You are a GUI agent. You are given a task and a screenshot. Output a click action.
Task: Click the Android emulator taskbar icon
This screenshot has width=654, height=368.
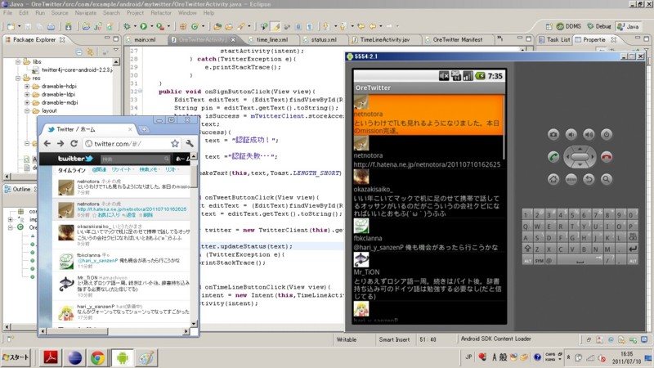pyautogui.click(x=123, y=357)
